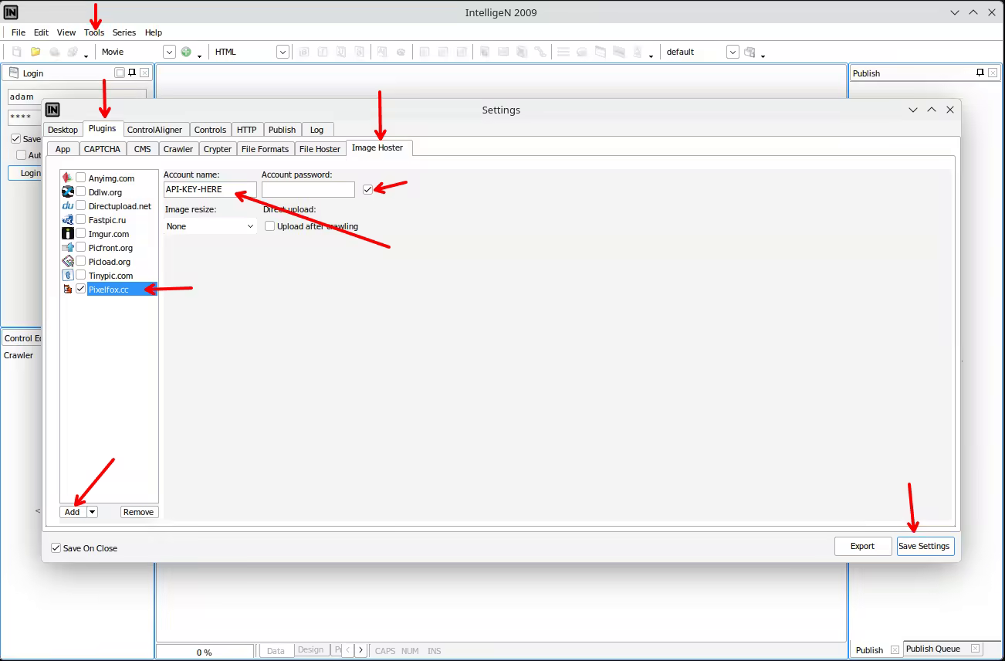Viewport: 1005px width, 661px height.
Task: Enable the Ddlw.org checkbox
Action: pos(81,192)
